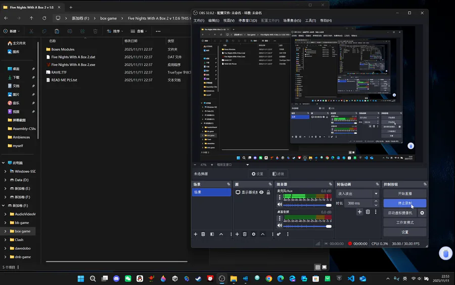Open Desktop Audio channel three-dot options
Viewport: 455px width, 285px height.
(x=280, y=218)
